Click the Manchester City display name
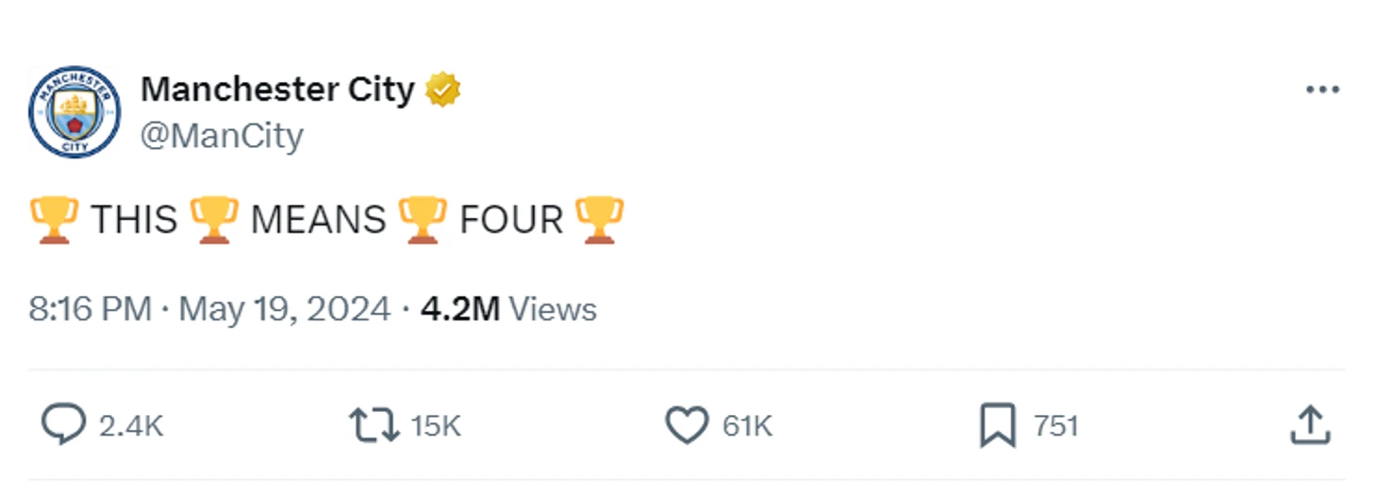Screen dimensions: 1377x495 [277, 90]
